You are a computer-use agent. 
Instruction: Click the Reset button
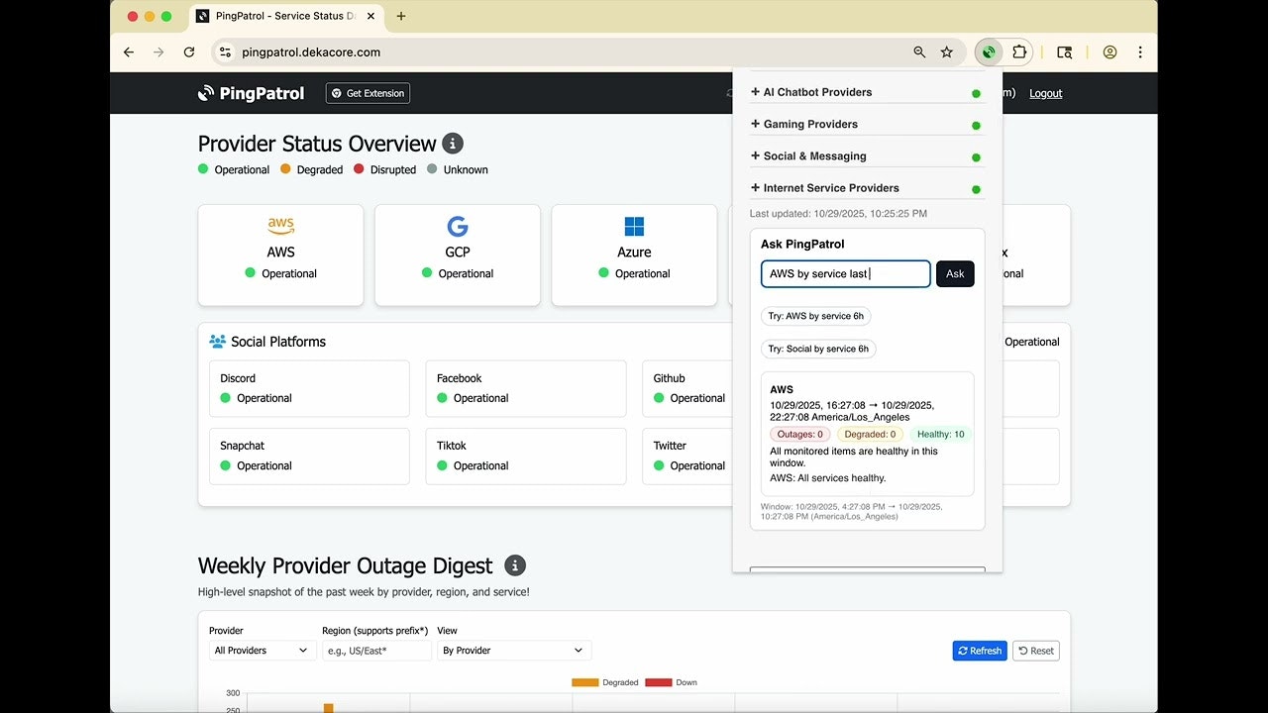1035,651
